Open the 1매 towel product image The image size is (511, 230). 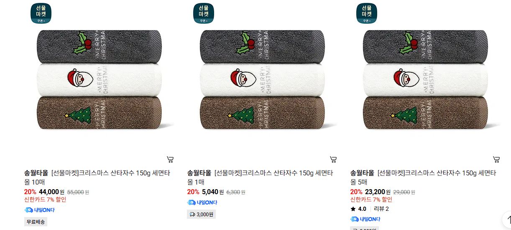[x=263, y=79]
